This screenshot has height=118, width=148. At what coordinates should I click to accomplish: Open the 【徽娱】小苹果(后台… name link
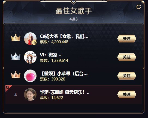(x=64, y=74)
